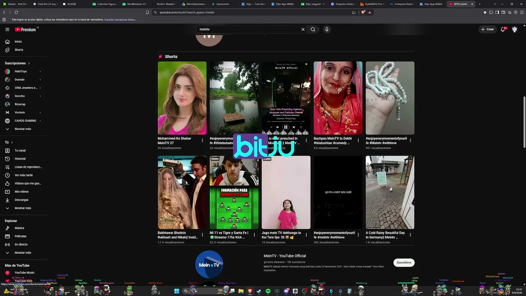This screenshot has height=296, width=526.
Task: Open Steam from the taskbar
Action: coord(259,291)
